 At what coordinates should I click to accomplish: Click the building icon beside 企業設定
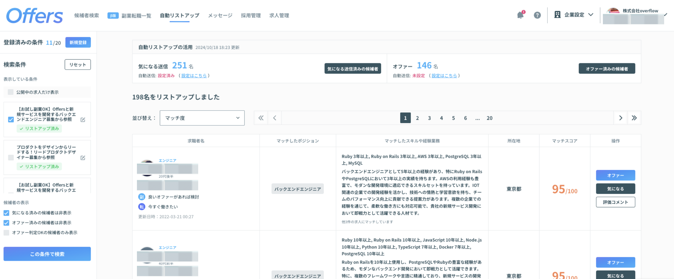click(x=557, y=15)
